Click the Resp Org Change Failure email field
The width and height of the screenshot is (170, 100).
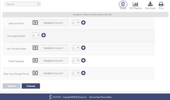53,73
